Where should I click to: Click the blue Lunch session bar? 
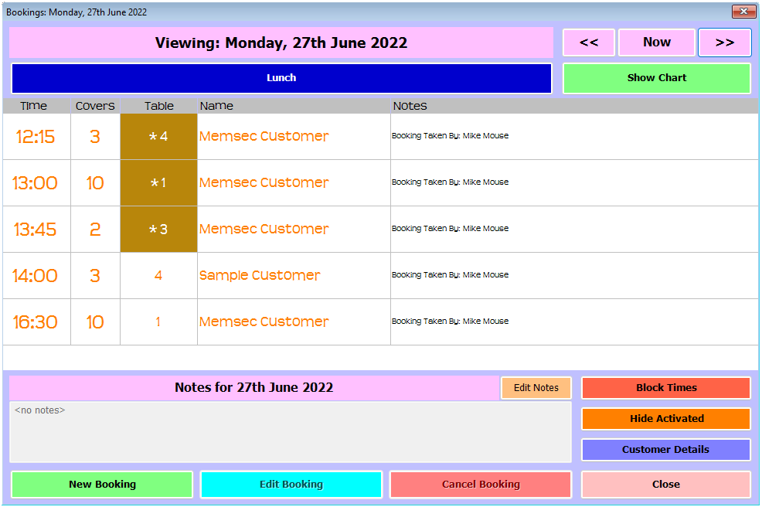coord(281,78)
